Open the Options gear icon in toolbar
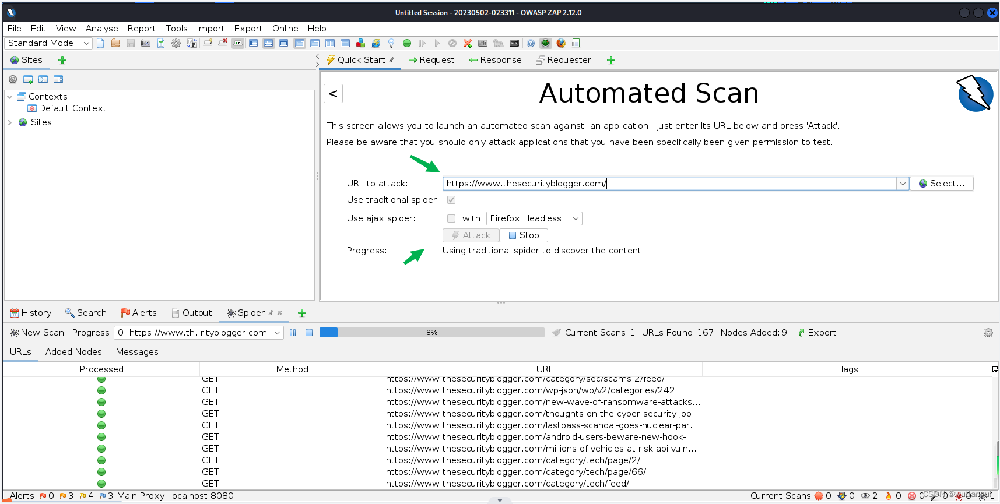The height and width of the screenshot is (504, 1000). [x=176, y=43]
